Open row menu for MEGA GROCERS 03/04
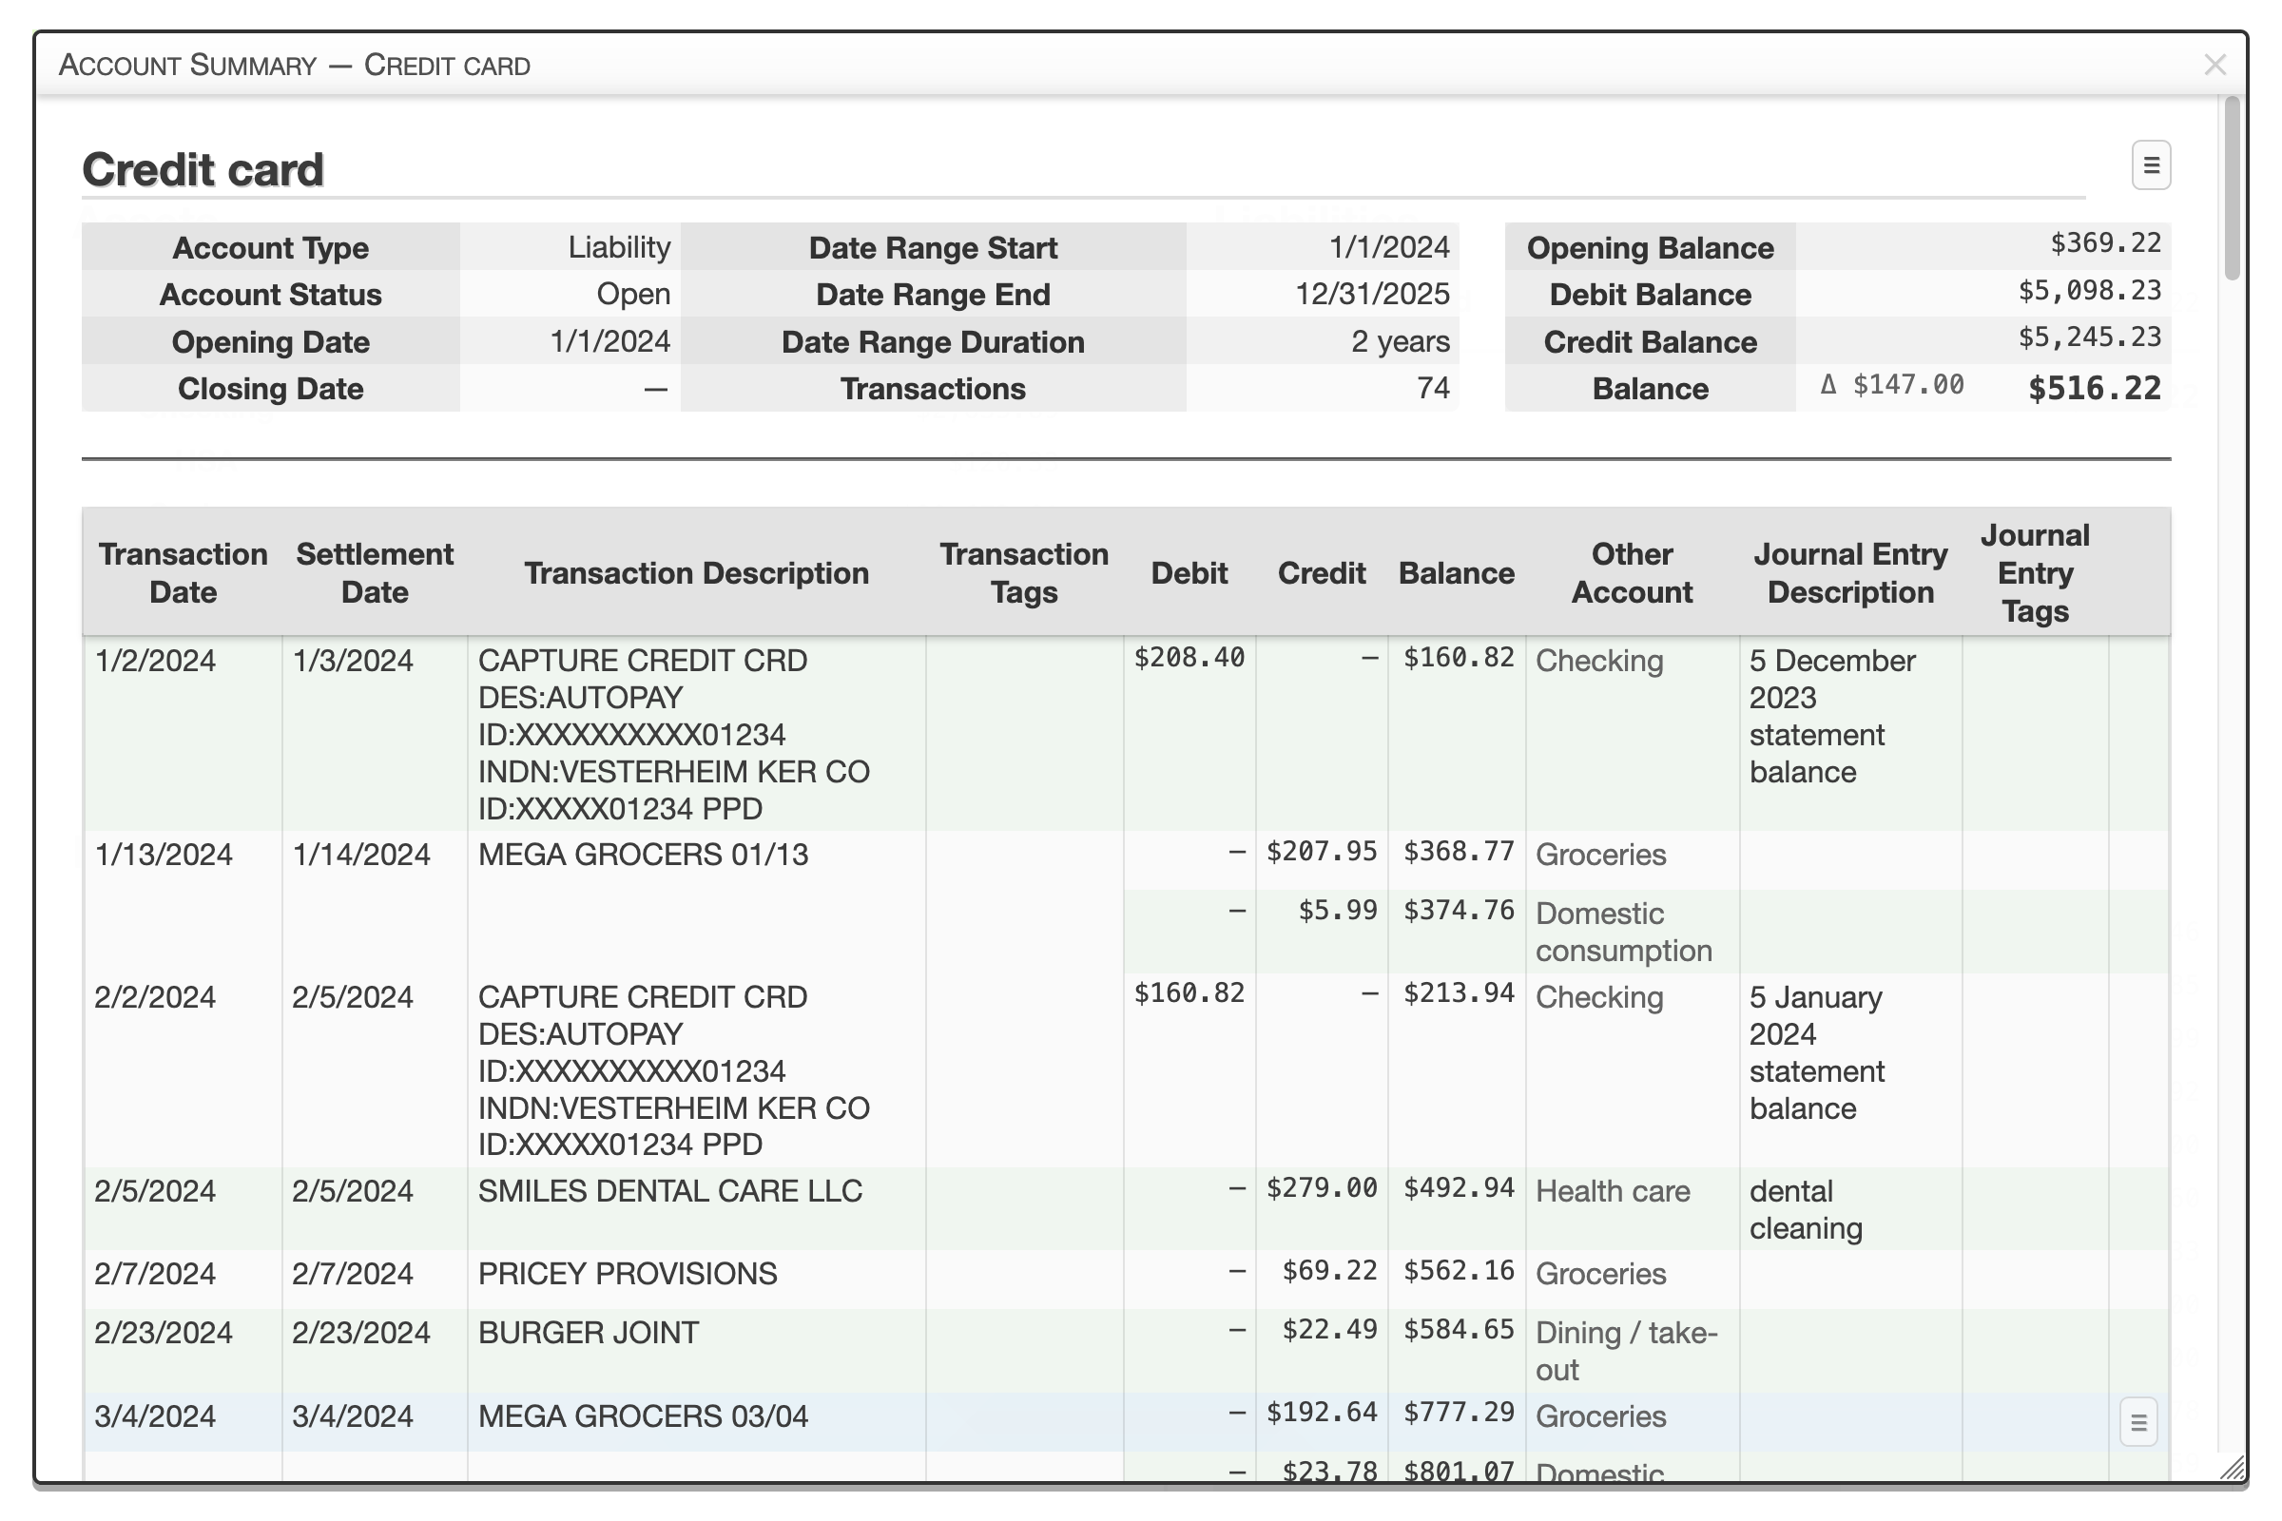The height and width of the screenshot is (1521, 2282). (x=2137, y=1422)
